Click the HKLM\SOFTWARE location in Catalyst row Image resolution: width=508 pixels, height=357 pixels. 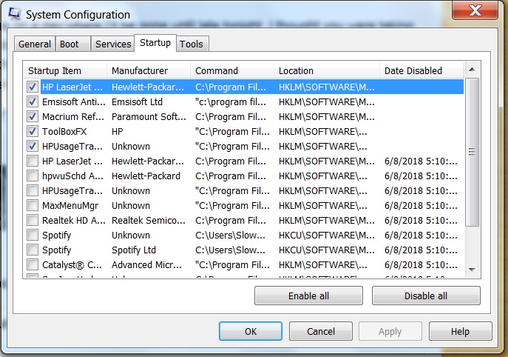[x=323, y=265]
